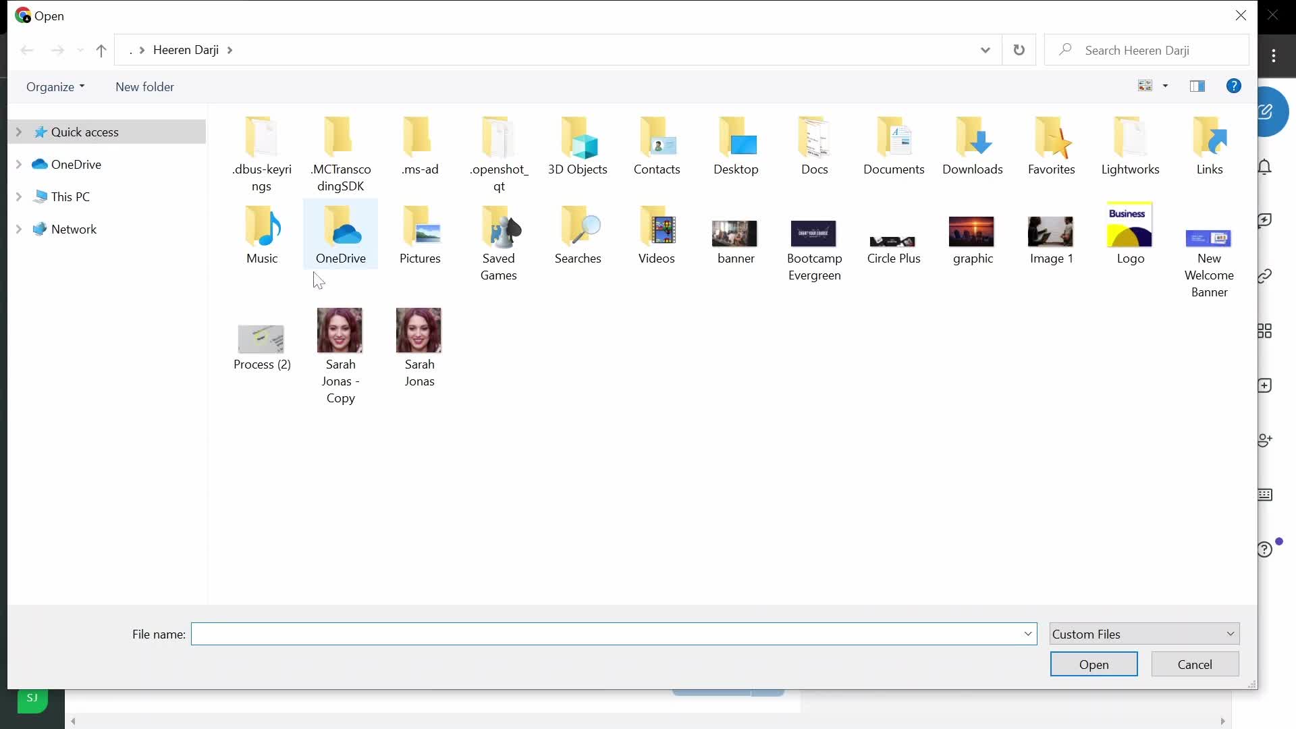Click the Open button to confirm

point(1094,664)
